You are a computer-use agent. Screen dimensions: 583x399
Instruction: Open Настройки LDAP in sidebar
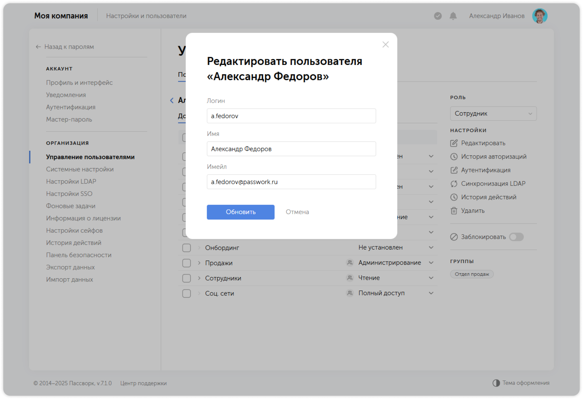click(71, 181)
